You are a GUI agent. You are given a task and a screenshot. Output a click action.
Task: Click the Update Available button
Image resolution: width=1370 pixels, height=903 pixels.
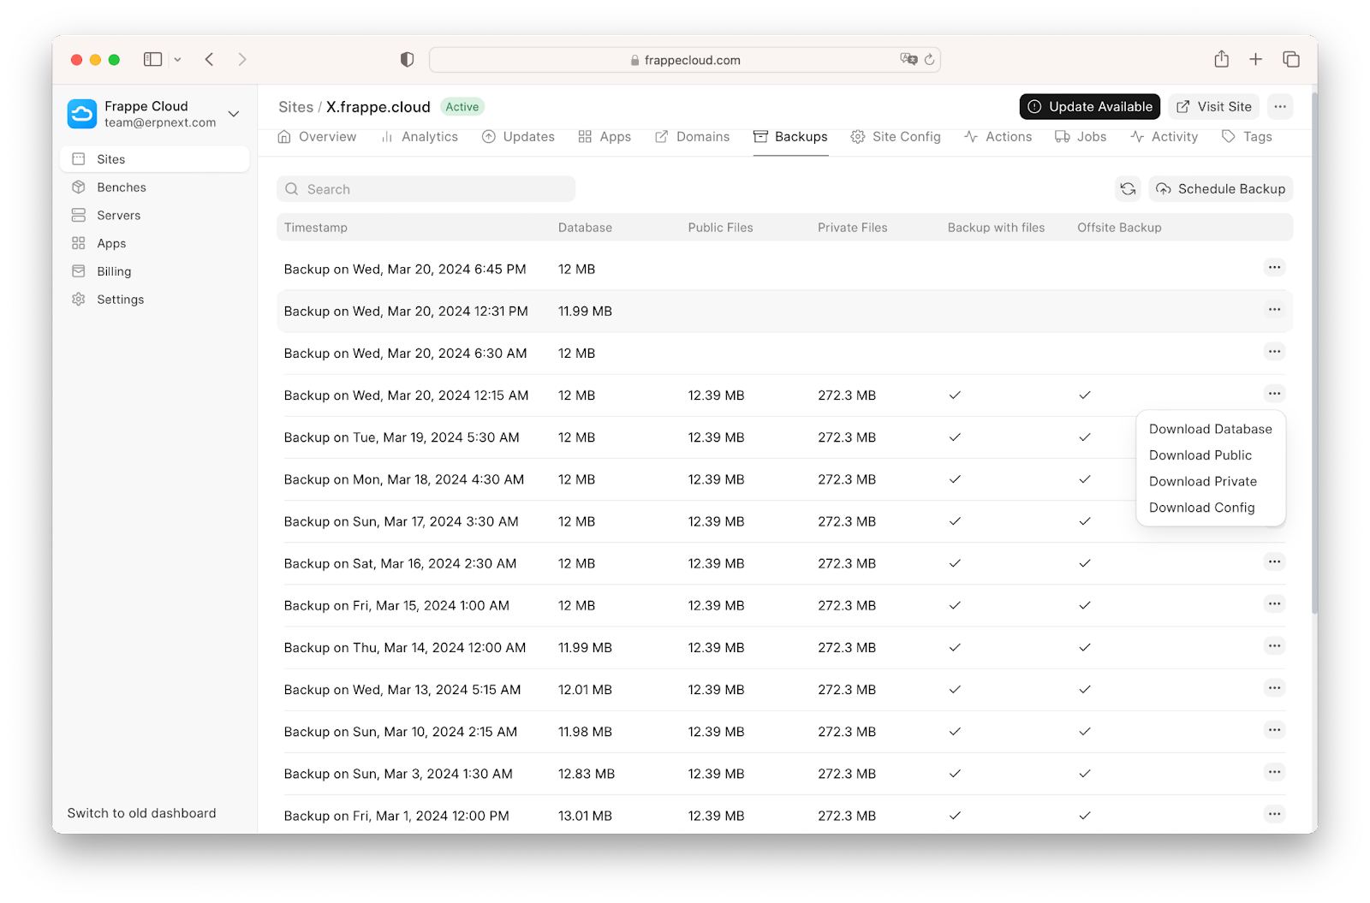(1089, 107)
